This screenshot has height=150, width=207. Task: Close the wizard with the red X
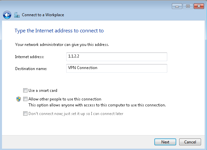(x=199, y=6)
